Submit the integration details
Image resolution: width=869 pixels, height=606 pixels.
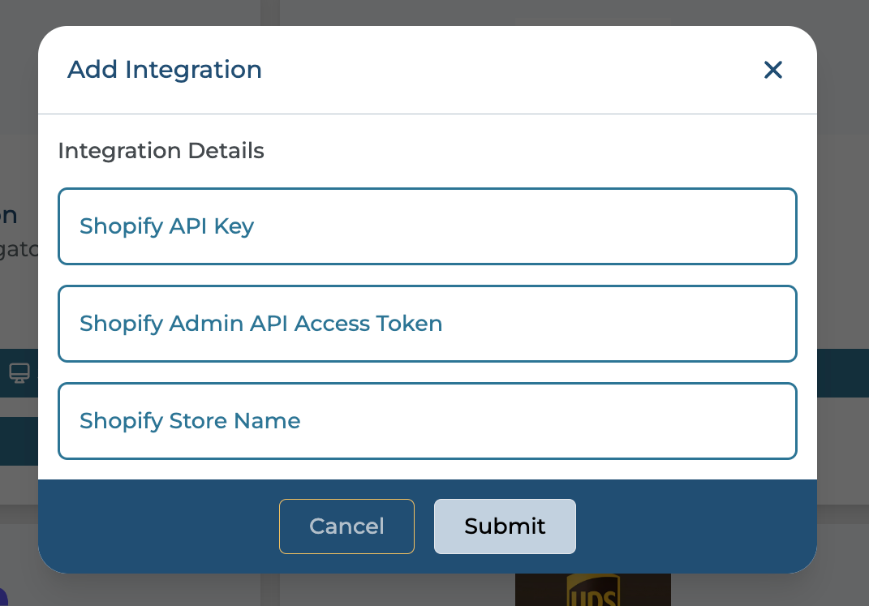[505, 526]
